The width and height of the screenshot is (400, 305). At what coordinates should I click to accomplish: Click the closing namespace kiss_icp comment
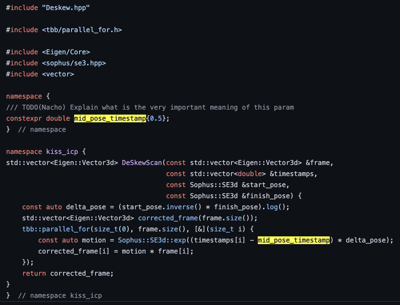point(60,295)
